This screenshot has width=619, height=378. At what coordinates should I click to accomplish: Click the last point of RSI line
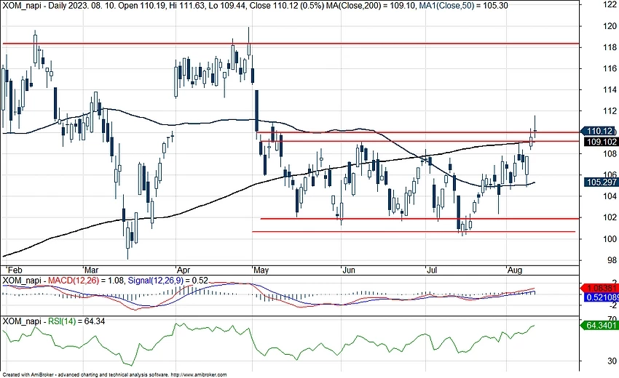pos(535,326)
